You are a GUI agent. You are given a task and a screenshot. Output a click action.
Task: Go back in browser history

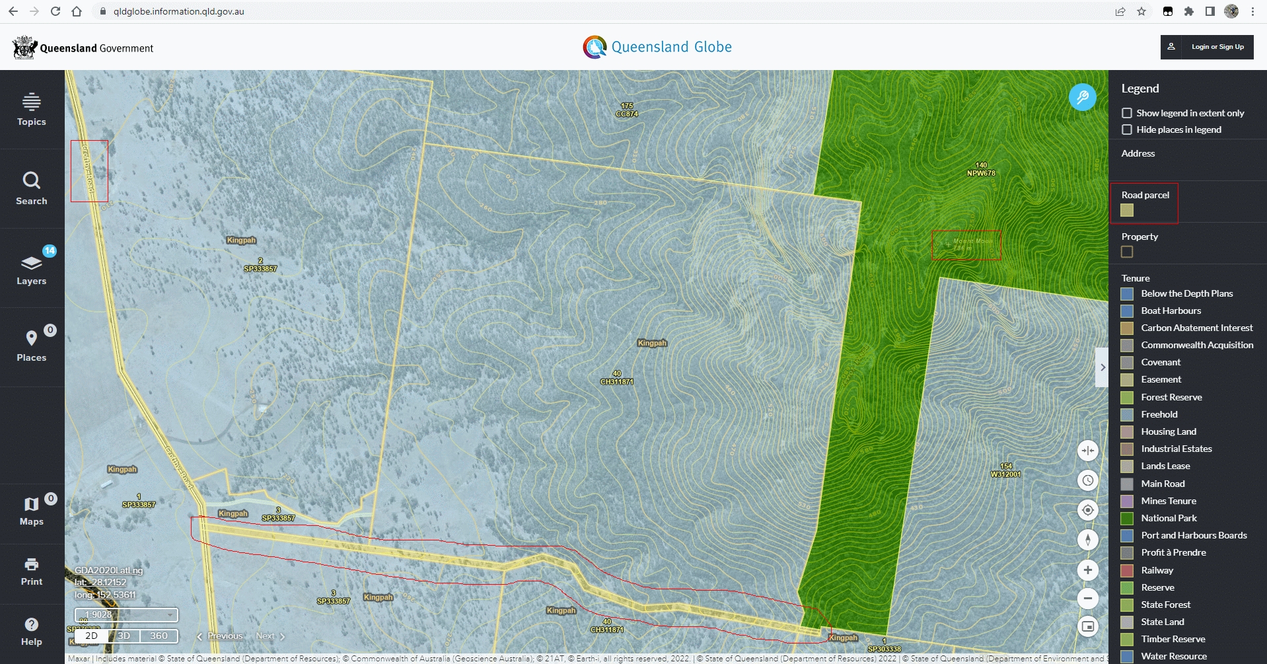point(13,11)
